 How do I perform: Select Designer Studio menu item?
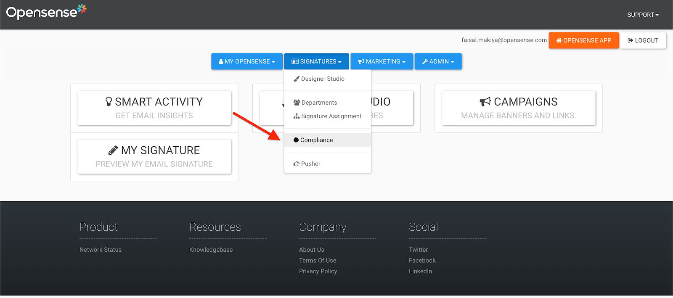coord(327,79)
